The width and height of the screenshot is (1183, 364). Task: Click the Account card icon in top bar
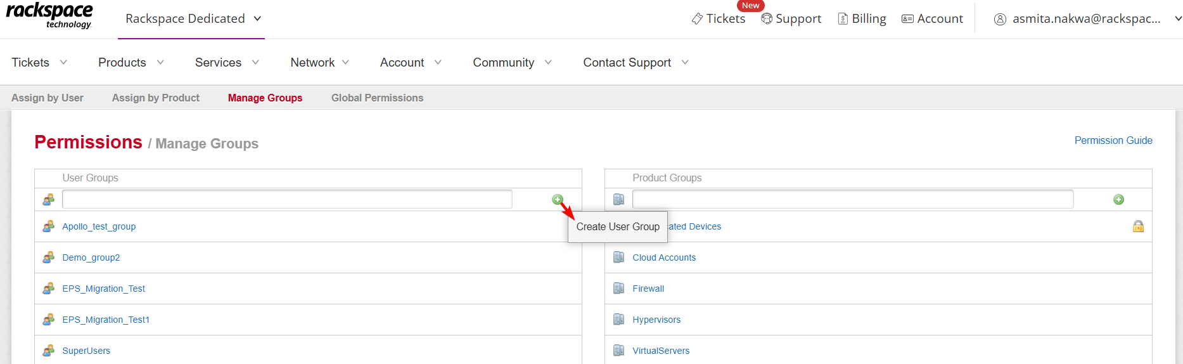[907, 19]
